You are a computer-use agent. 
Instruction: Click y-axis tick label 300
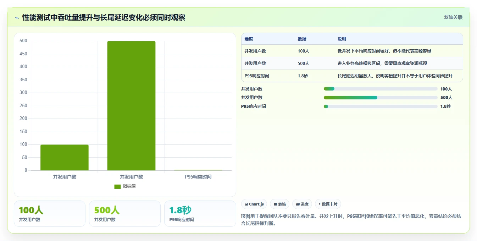coord(23,93)
